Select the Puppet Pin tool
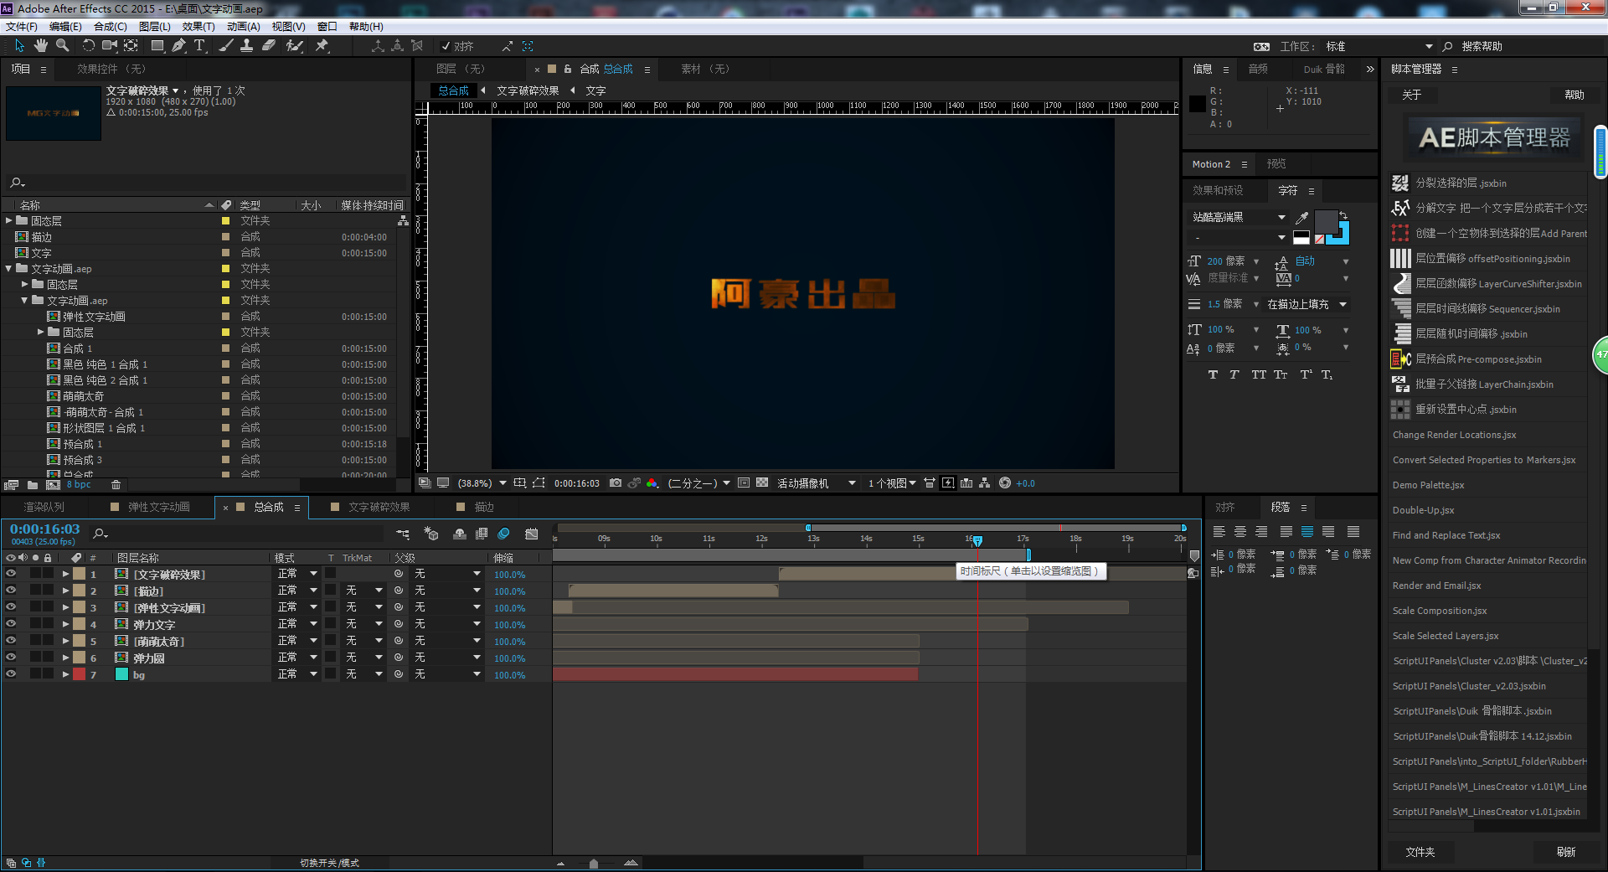The height and width of the screenshot is (872, 1608). [322, 46]
